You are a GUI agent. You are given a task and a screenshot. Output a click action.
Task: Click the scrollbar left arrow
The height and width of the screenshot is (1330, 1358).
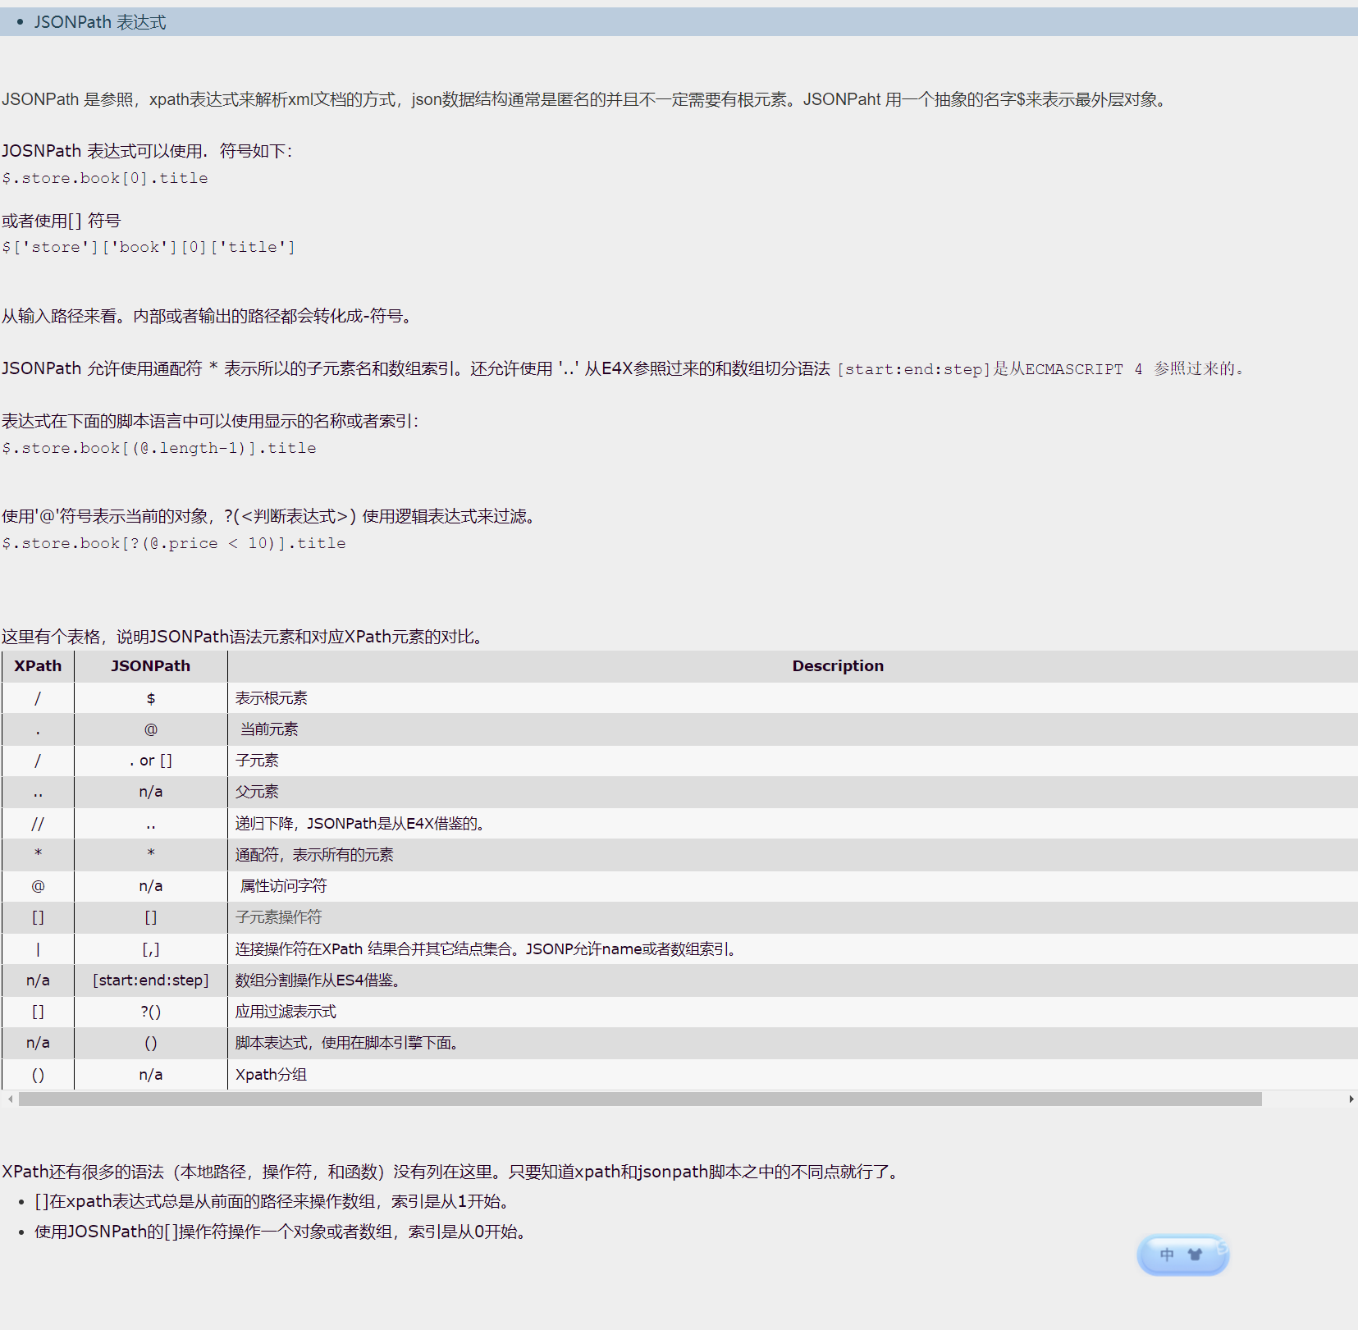(x=10, y=1099)
